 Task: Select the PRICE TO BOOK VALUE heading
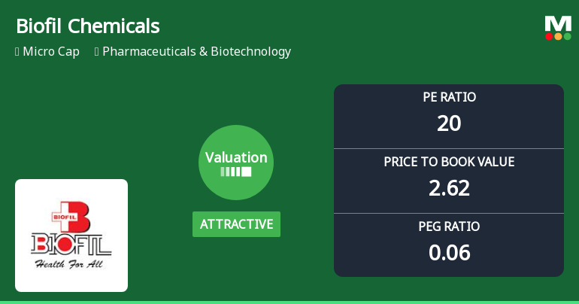pos(449,162)
